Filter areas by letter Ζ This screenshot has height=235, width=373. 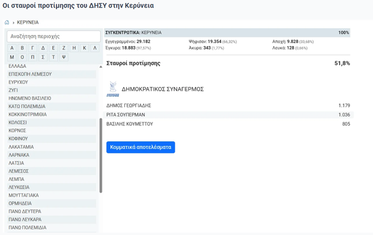[x=64, y=48]
